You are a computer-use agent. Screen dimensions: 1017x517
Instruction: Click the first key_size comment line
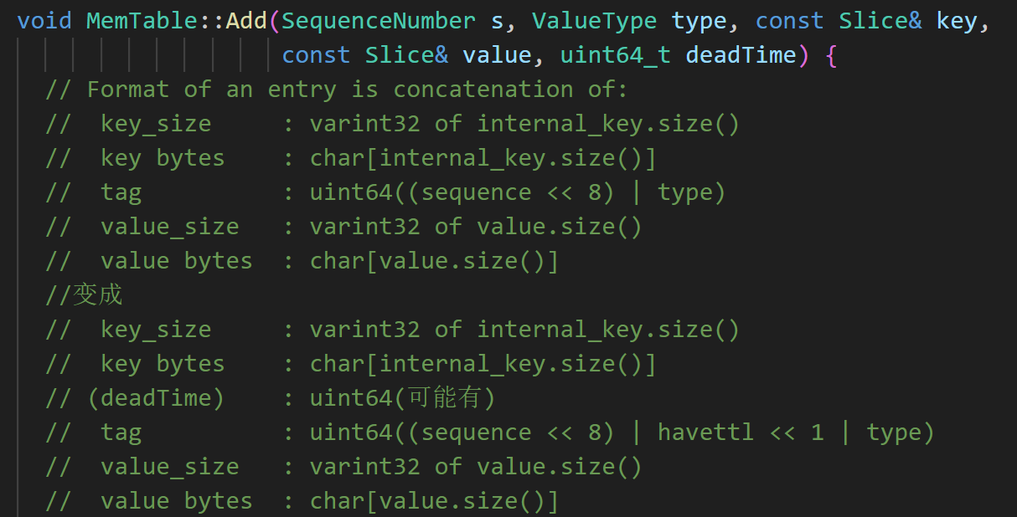click(393, 124)
